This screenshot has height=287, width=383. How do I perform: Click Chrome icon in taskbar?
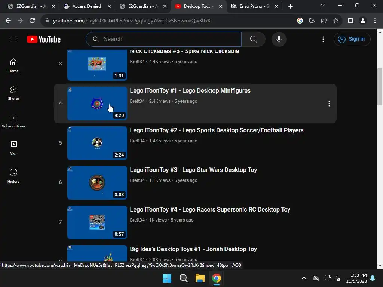click(217, 278)
